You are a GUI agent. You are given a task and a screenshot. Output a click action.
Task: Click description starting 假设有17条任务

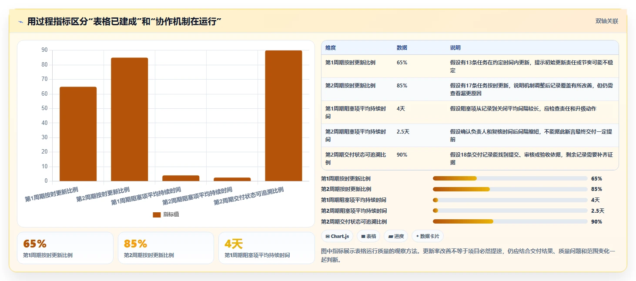[x=532, y=90]
